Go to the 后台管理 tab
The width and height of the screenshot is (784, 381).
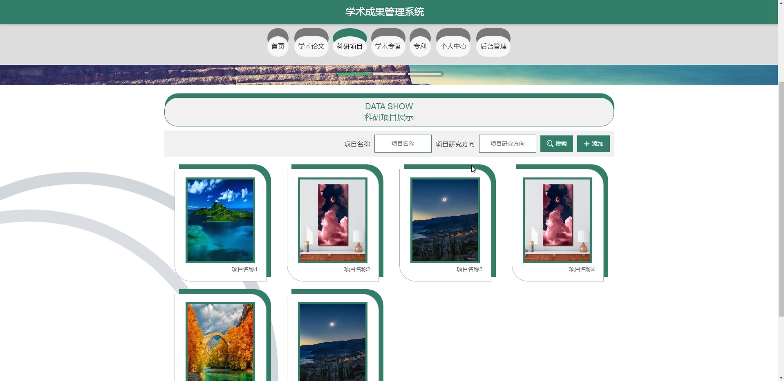(493, 43)
